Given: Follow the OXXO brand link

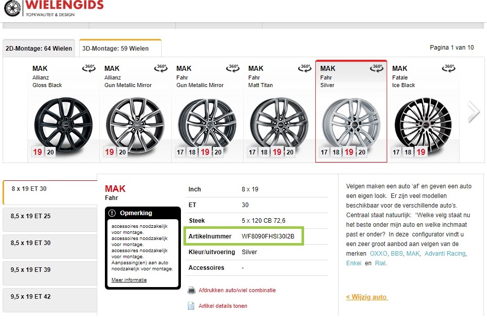Looking at the screenshot, I should 379,254.
